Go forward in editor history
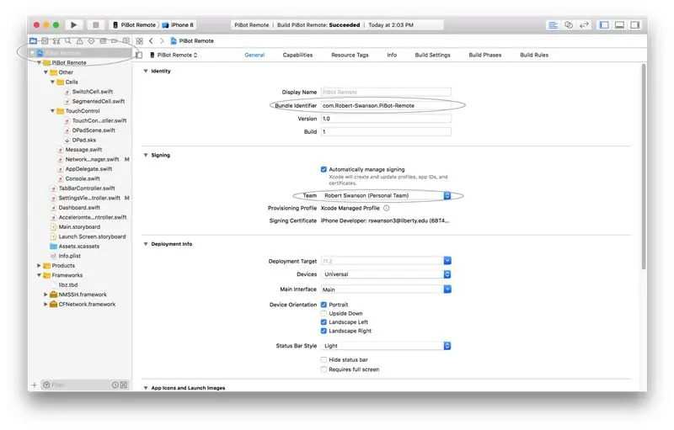This screenshot has width=674, height=430. pos(162,40)
